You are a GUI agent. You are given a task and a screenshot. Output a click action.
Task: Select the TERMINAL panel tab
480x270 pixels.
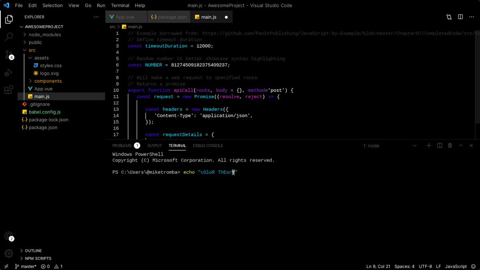177,146
